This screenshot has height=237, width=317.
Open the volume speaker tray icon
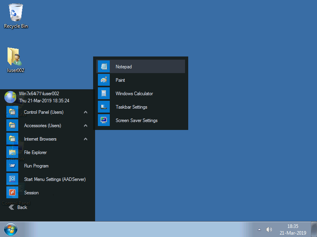[269, 229]
